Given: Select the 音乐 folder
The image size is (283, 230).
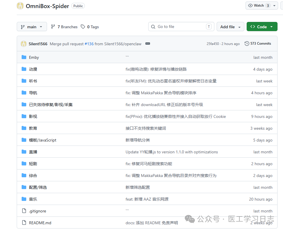Looking at the screenshot, I should (33, 199).
